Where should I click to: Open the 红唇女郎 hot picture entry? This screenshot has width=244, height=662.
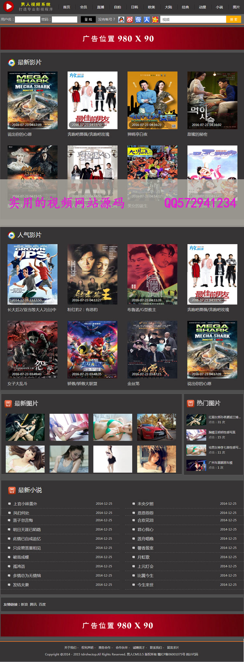[x=225, y=417]
